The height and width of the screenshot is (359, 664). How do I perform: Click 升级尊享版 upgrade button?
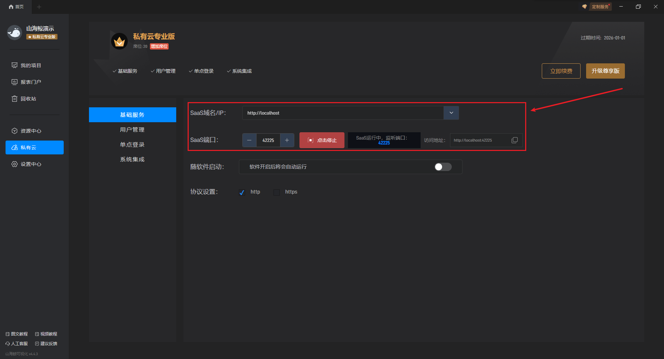point(605,71)
